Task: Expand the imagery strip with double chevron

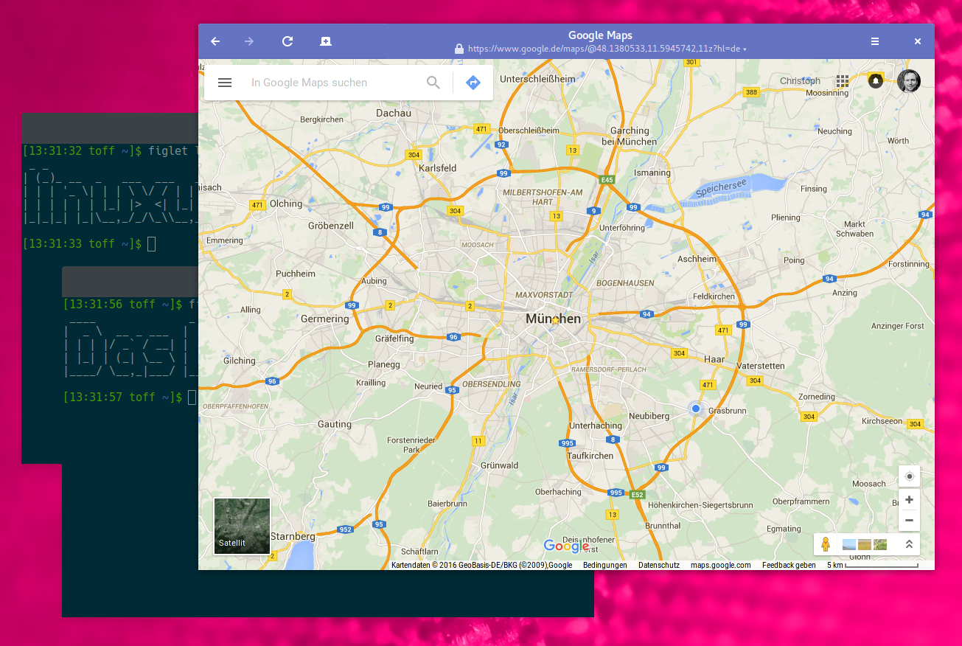Action: 909,544
